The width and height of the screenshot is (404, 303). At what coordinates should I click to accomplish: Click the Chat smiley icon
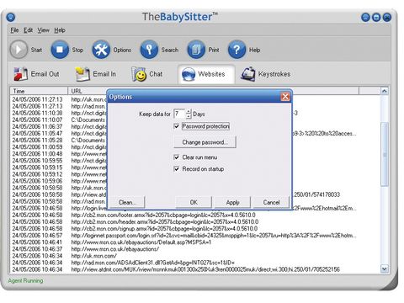tap(139, 74)
